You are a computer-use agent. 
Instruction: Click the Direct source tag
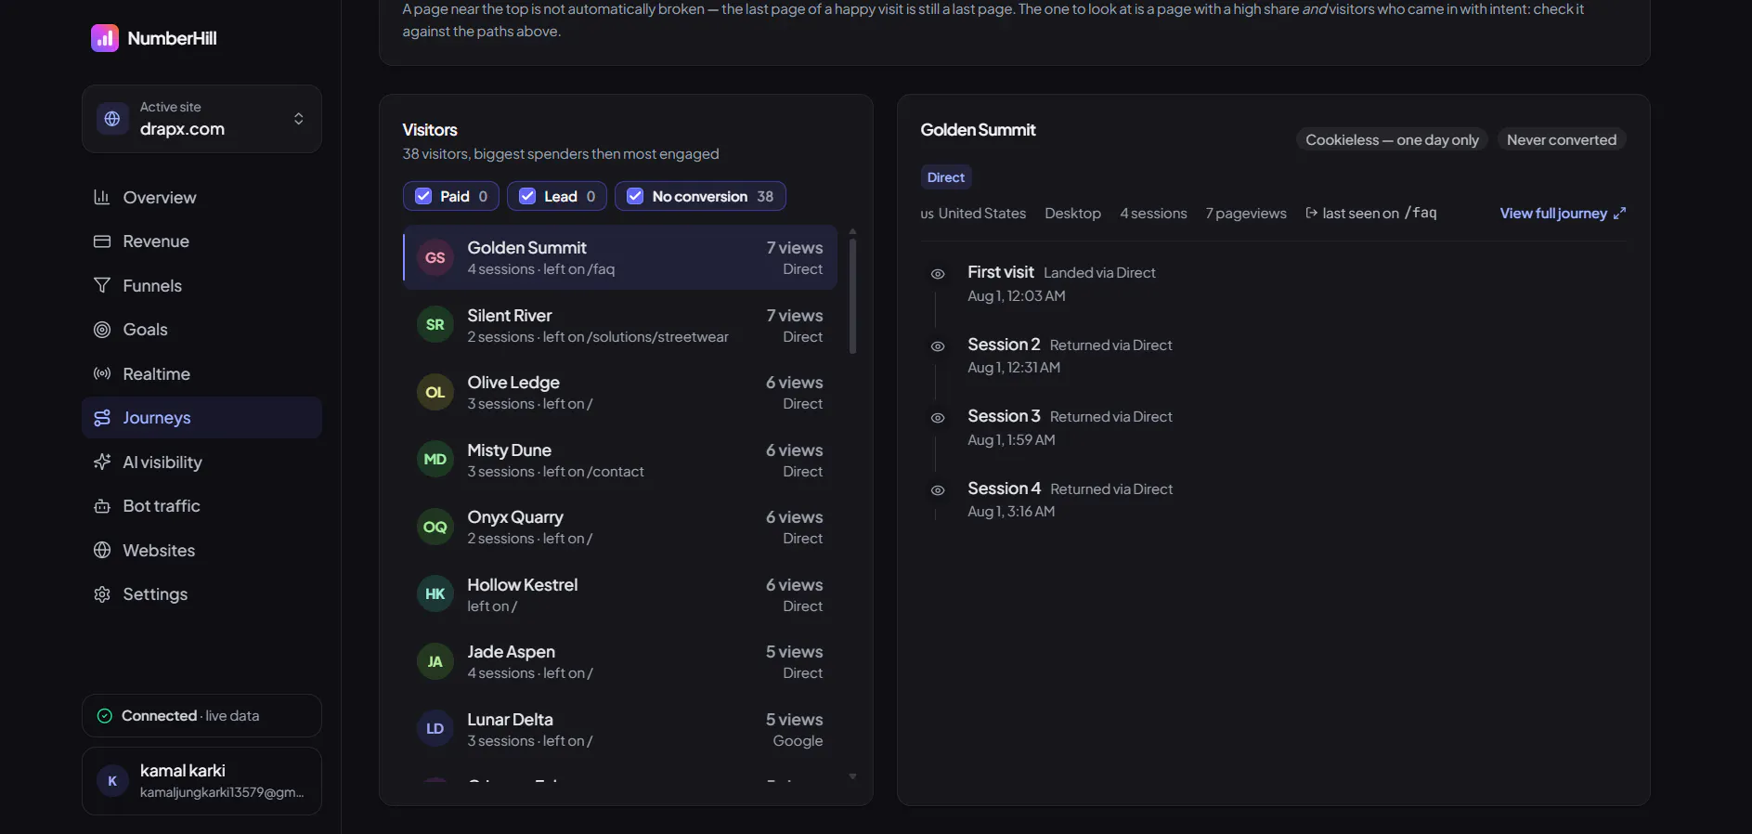coord(946,176)
